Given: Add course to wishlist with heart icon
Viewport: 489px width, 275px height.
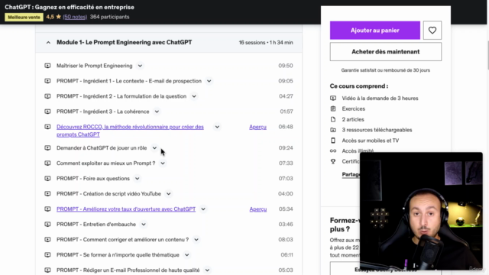Looking at the screenshot, I should click(432, 31).
